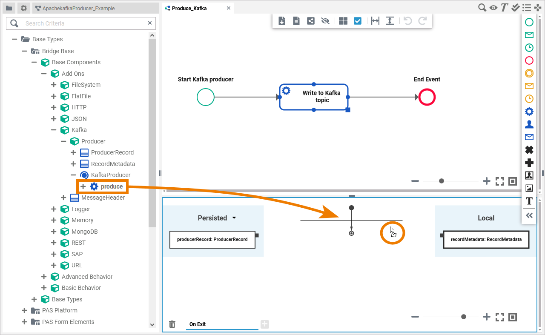
Task: Click the Write to Kafka topic task
Action: 314,97
